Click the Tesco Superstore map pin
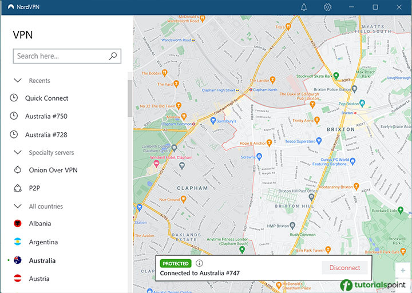 pos(319,141)
